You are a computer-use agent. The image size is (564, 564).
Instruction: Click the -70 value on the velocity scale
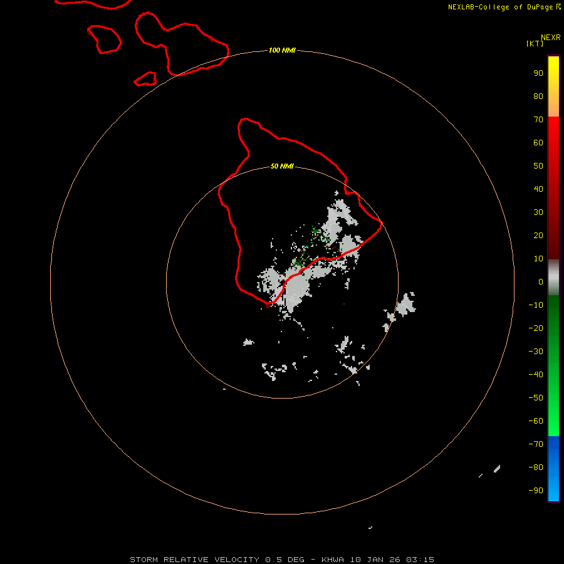tap(536, 444)
